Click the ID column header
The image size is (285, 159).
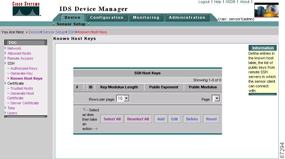click(91, 87)
